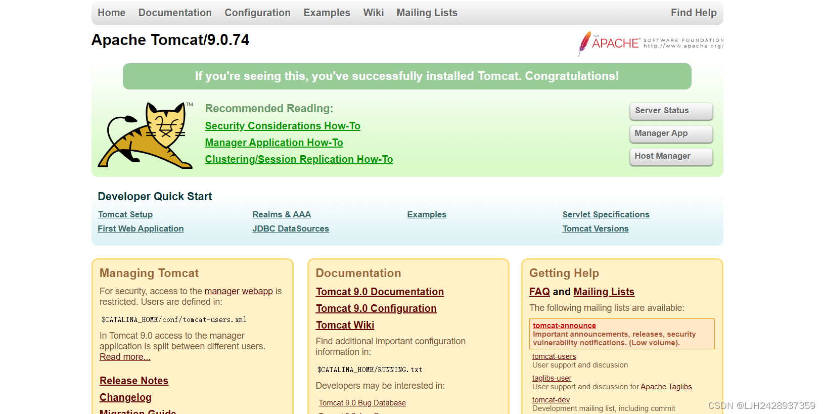Open the Servlet Specifications link
Screen dimensions: 823x414
pyautogui.click(x=606, y=214)
